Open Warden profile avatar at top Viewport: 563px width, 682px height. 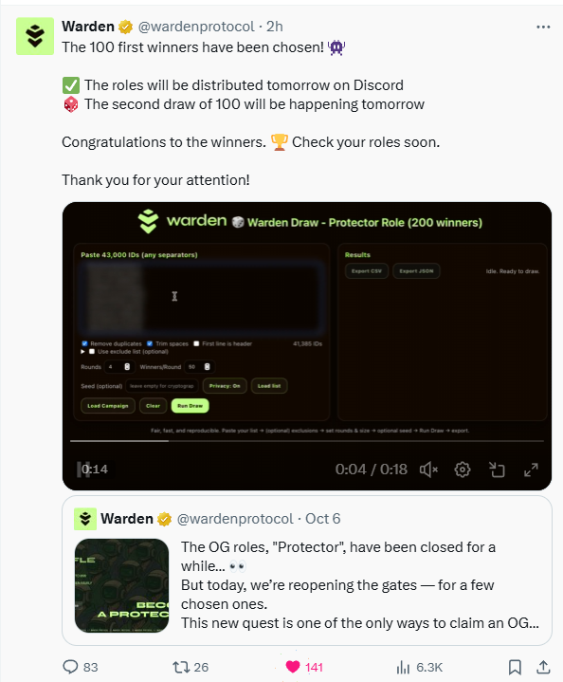pos(35,36)
